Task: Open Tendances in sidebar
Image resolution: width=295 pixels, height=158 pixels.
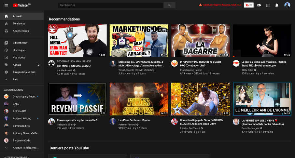Action: pos(22,23)
